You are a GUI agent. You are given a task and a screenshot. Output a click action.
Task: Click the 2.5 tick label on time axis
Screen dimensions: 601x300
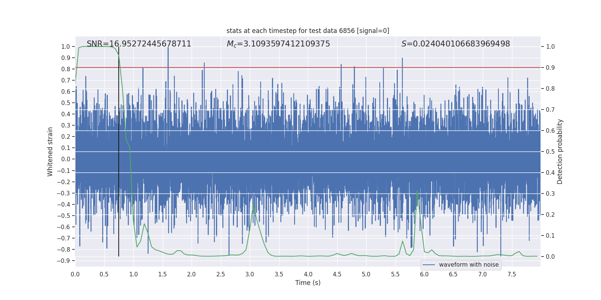pyautogui.click(x=220, y=274)
